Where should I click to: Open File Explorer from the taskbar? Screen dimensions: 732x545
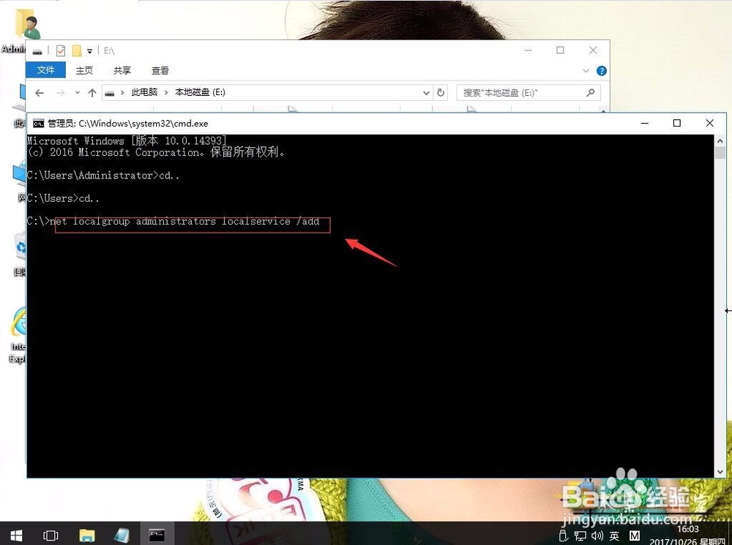pos(87,535)
